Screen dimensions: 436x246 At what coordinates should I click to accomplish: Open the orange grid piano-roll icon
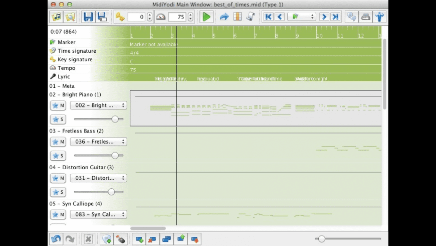[x=238, y=17]
